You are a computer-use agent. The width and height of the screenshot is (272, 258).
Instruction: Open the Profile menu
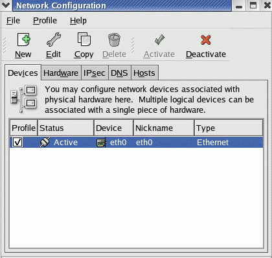click(x=45, y=21)
